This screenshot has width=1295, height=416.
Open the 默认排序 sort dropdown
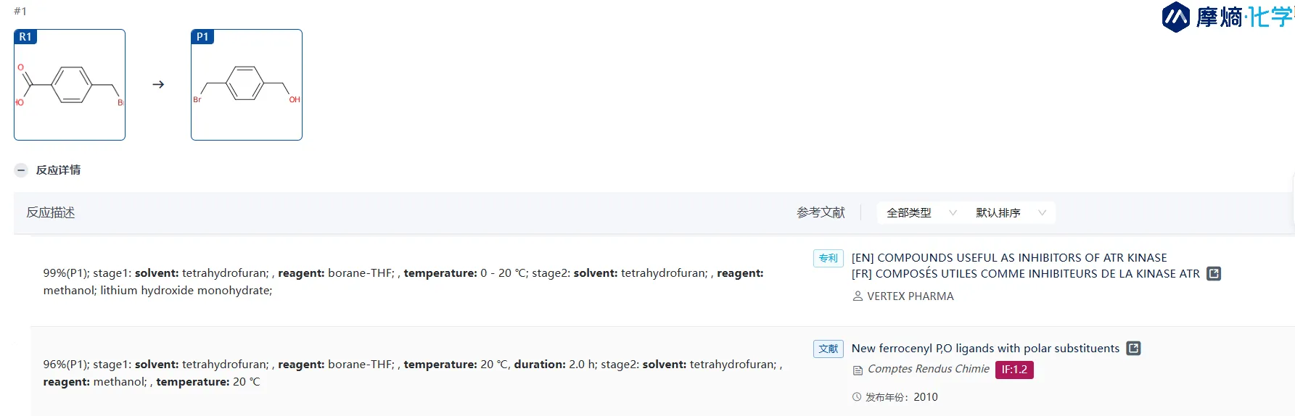(x=1011, y=213)
